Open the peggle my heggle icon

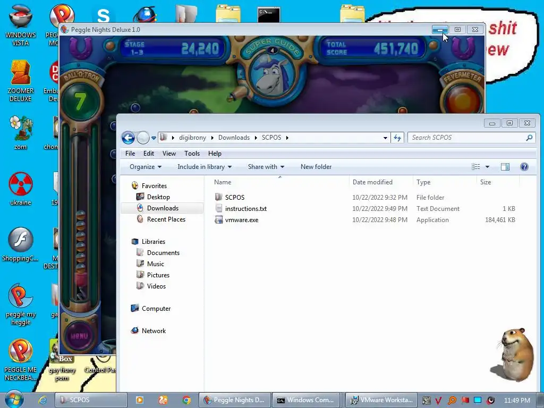pyautogui.click(x=21, y=304)
